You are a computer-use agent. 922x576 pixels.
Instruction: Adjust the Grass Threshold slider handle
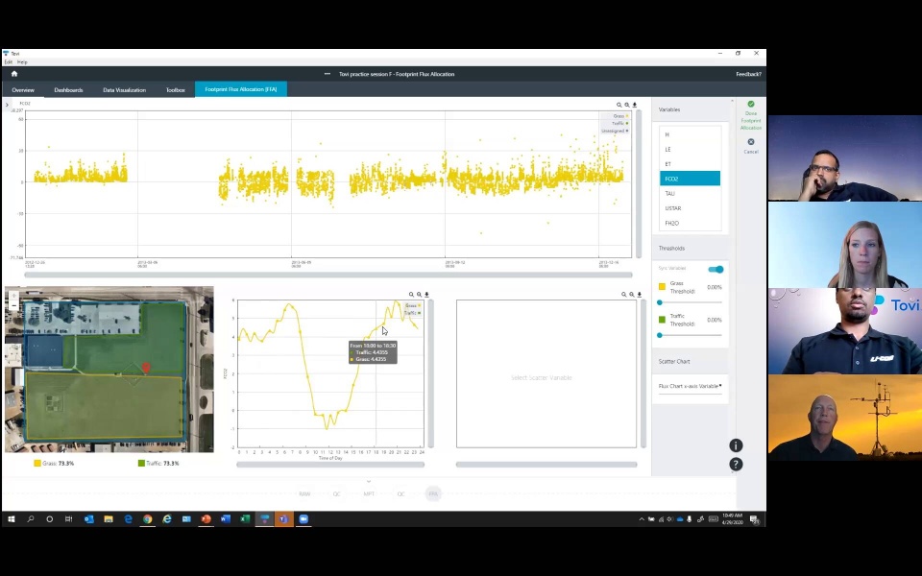click(660, 302)
